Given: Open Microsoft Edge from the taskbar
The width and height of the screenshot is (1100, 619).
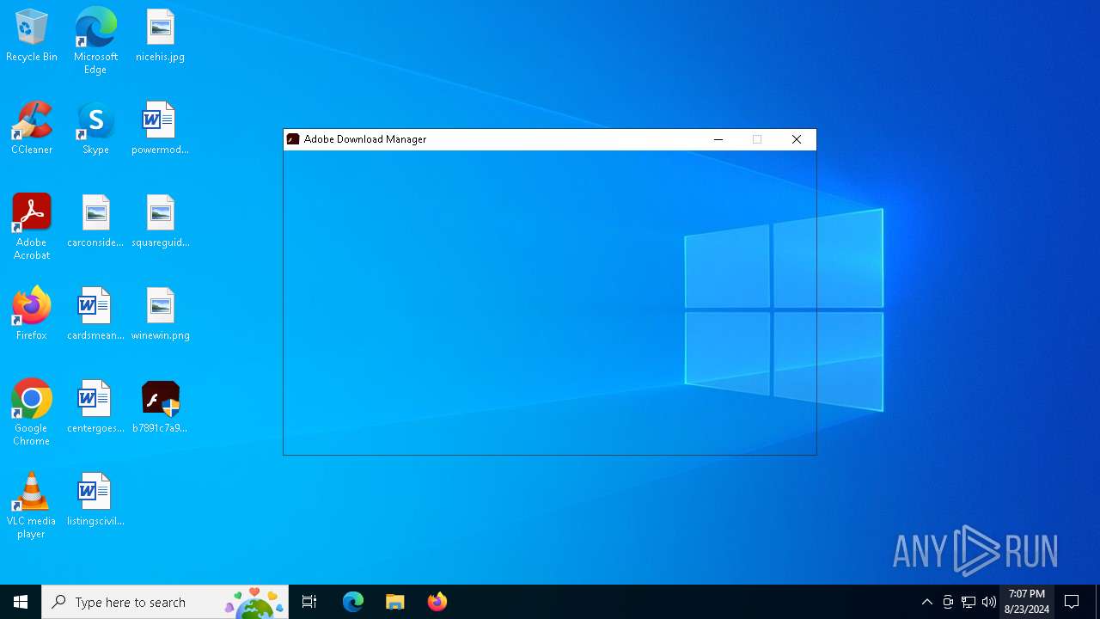Looking at the screenshot, I should tap(353, 602).
